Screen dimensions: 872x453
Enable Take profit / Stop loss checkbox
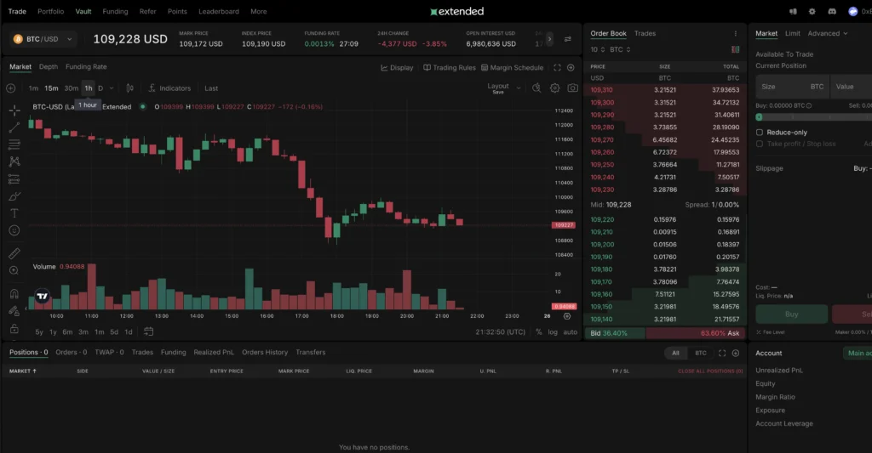759,144
